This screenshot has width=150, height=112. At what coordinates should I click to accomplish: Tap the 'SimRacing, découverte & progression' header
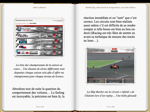tap(110, 7)
